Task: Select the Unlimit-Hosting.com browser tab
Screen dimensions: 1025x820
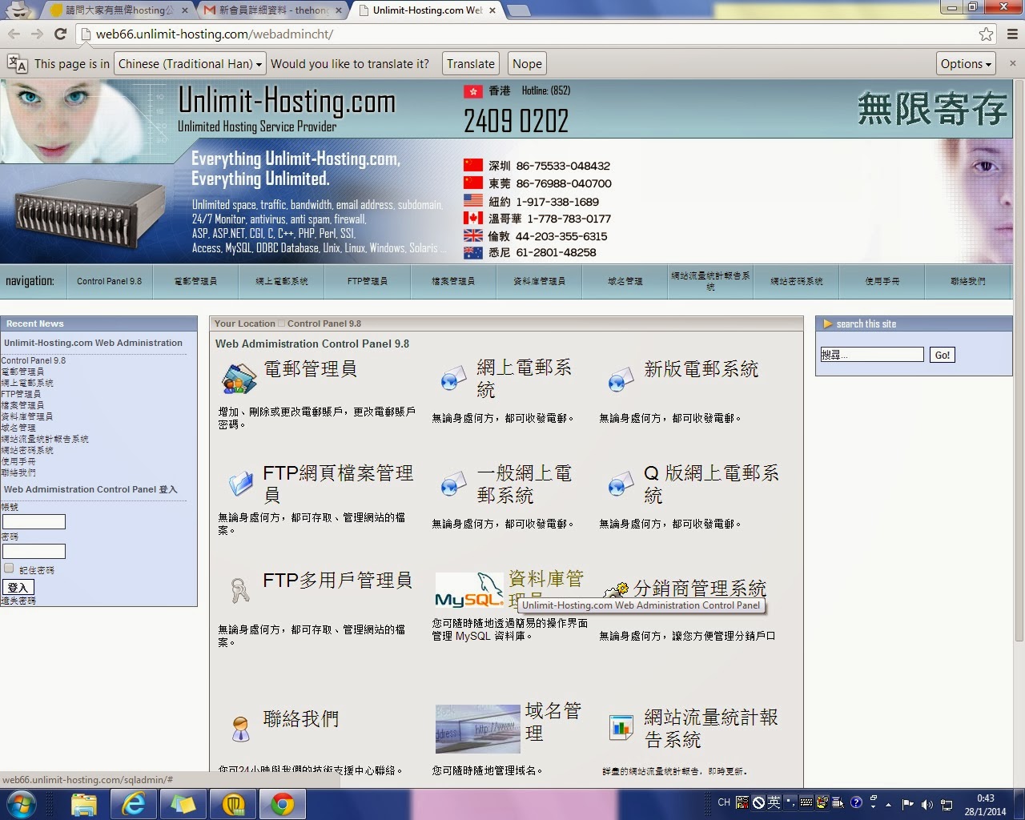Action: coord(426,10)
